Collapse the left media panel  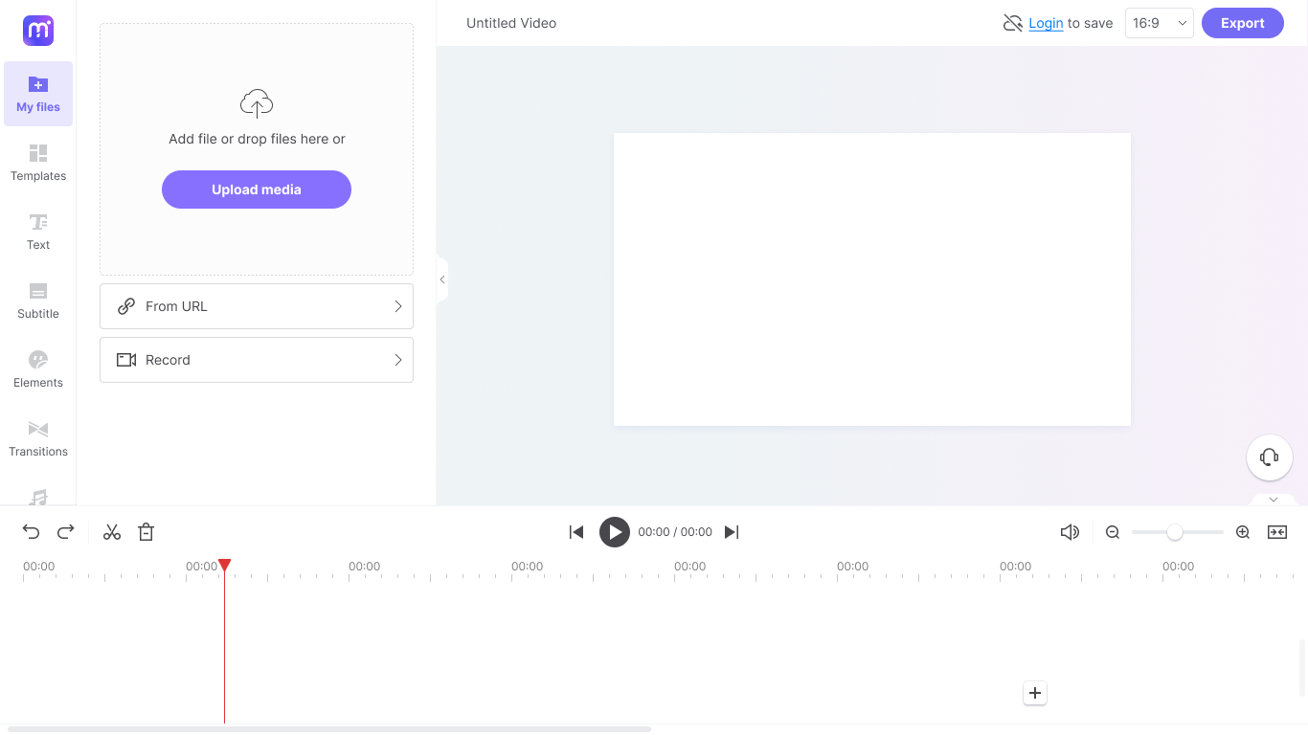pos(442,279)
